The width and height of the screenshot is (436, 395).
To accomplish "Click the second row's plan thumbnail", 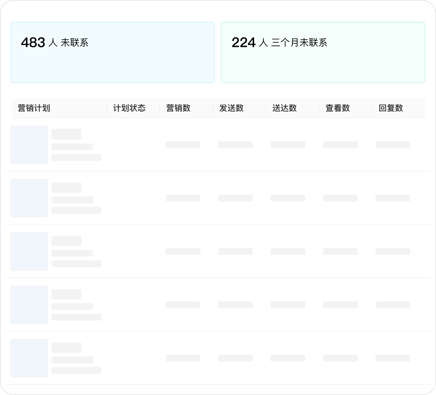I will tap(29, 198).
